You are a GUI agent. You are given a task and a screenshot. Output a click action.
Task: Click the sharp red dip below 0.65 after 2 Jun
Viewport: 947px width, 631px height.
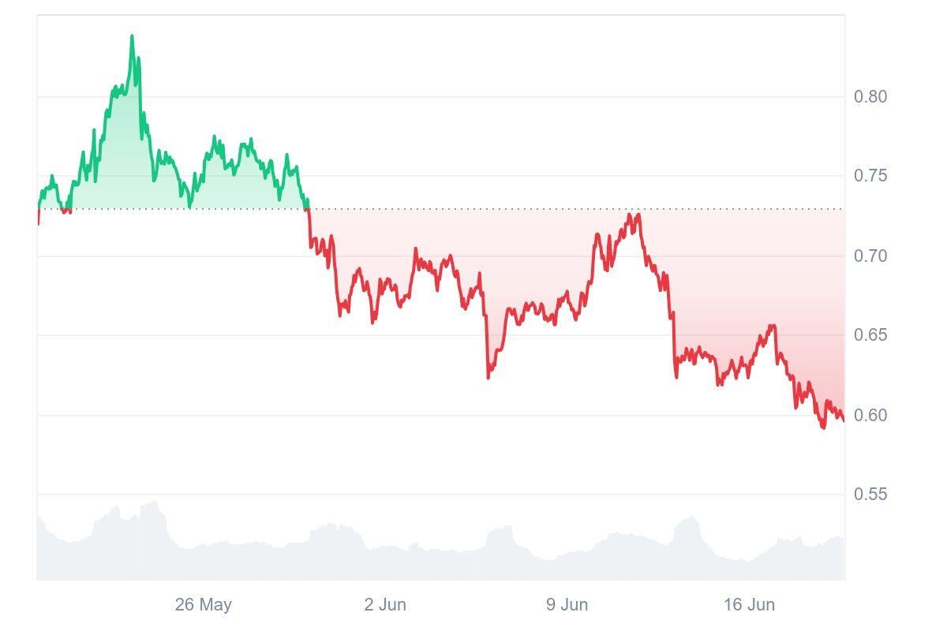click(x=488, y=377)
